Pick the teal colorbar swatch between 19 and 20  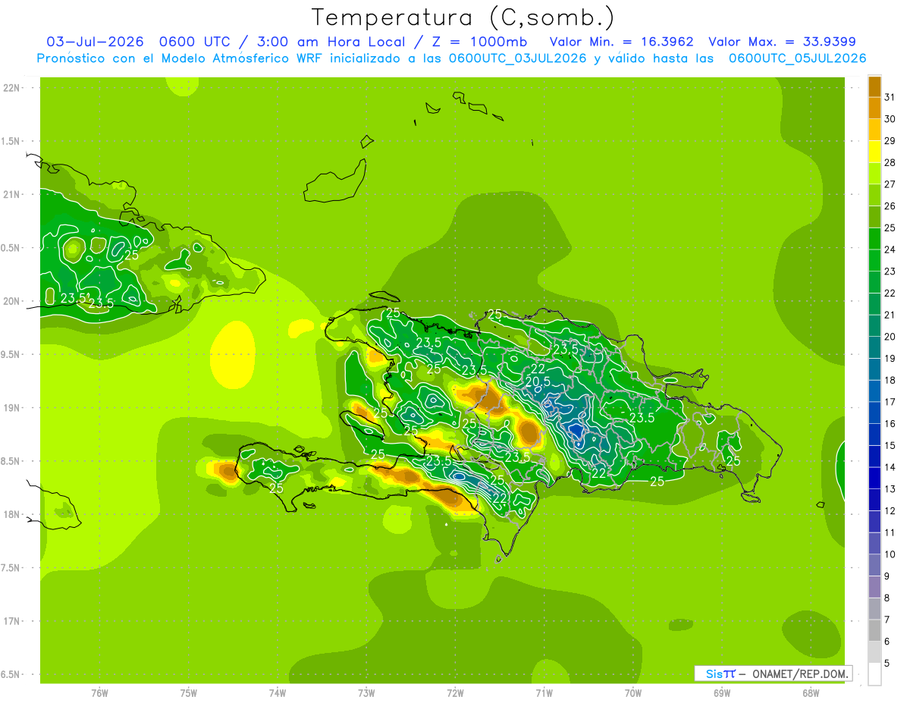click(874, 347)
